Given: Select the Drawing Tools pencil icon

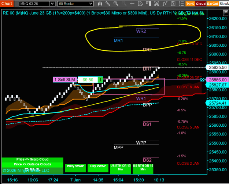Looking at the screenshot, I should [108, 4].
